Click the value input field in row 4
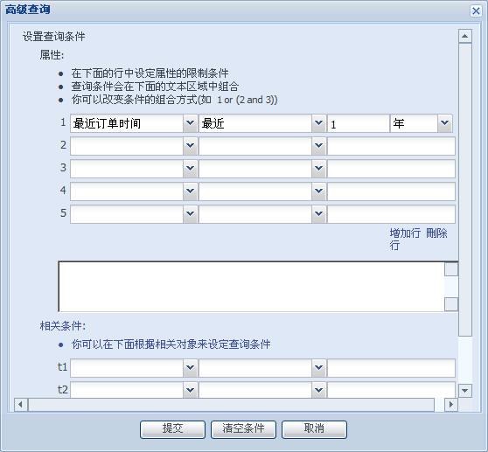Screen dimensions: 488x452 coord(391,191)
